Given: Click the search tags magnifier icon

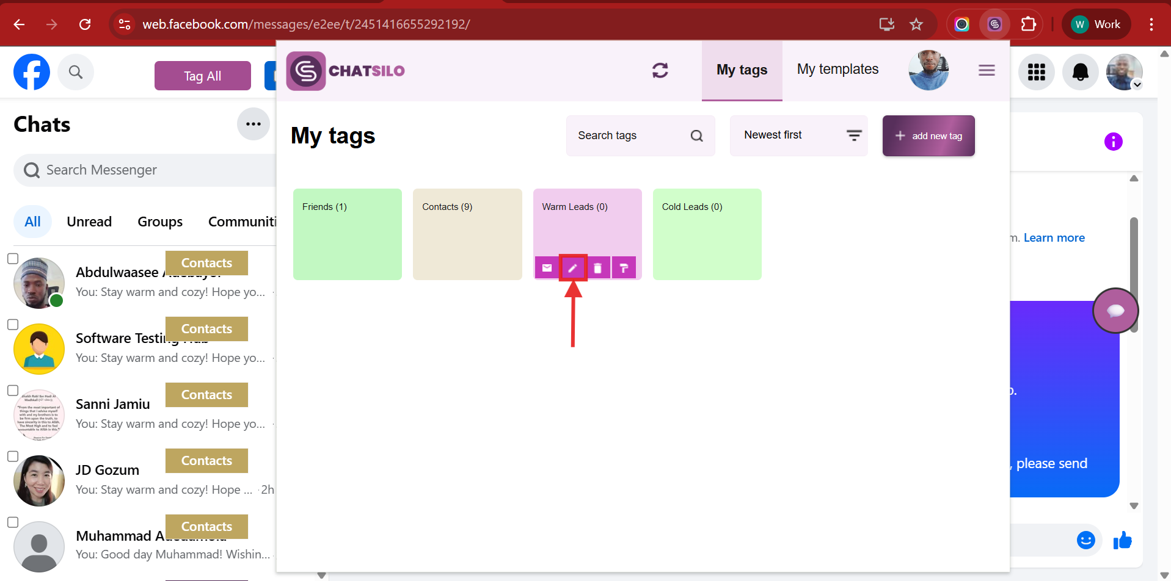Looking at the screenshot, I should 696,135.
